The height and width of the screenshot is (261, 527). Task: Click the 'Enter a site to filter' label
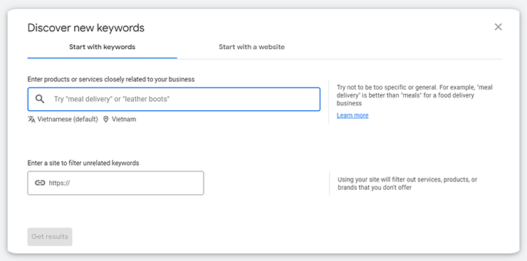(x=83, y=163)
